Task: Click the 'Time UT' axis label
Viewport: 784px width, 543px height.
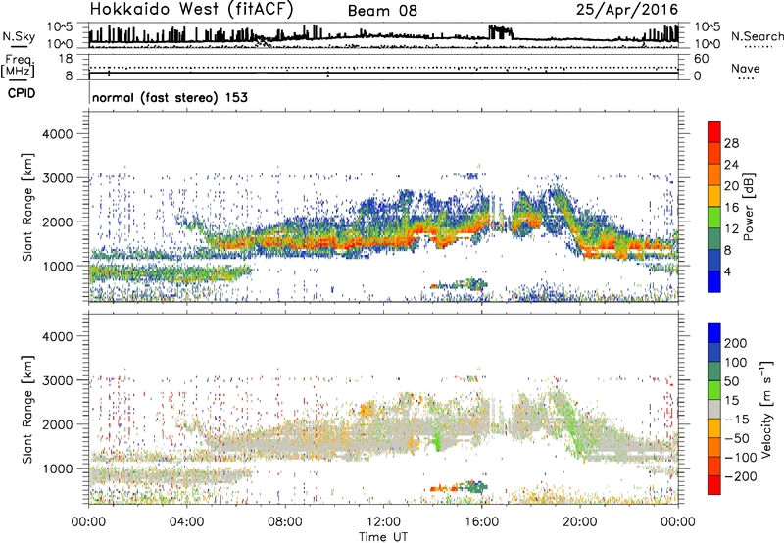Action: pyautogui.click(x=383, y=536)
